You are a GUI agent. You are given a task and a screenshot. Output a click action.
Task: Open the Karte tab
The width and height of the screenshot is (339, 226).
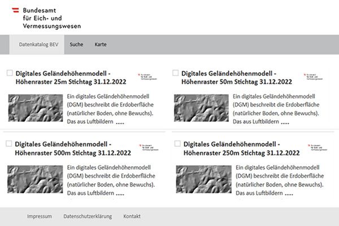pos(101,45)
